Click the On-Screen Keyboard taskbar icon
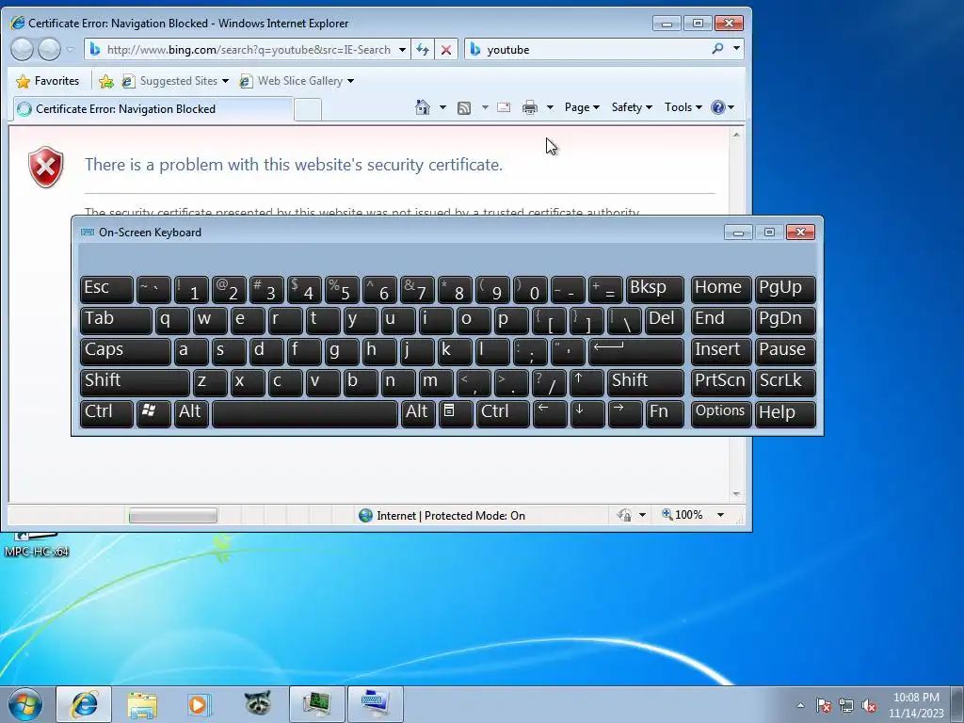This screenshot has width=964, height=723. (x=375, y=704)
